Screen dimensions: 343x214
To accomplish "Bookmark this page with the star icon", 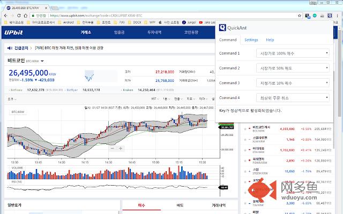I will [300, 16].
